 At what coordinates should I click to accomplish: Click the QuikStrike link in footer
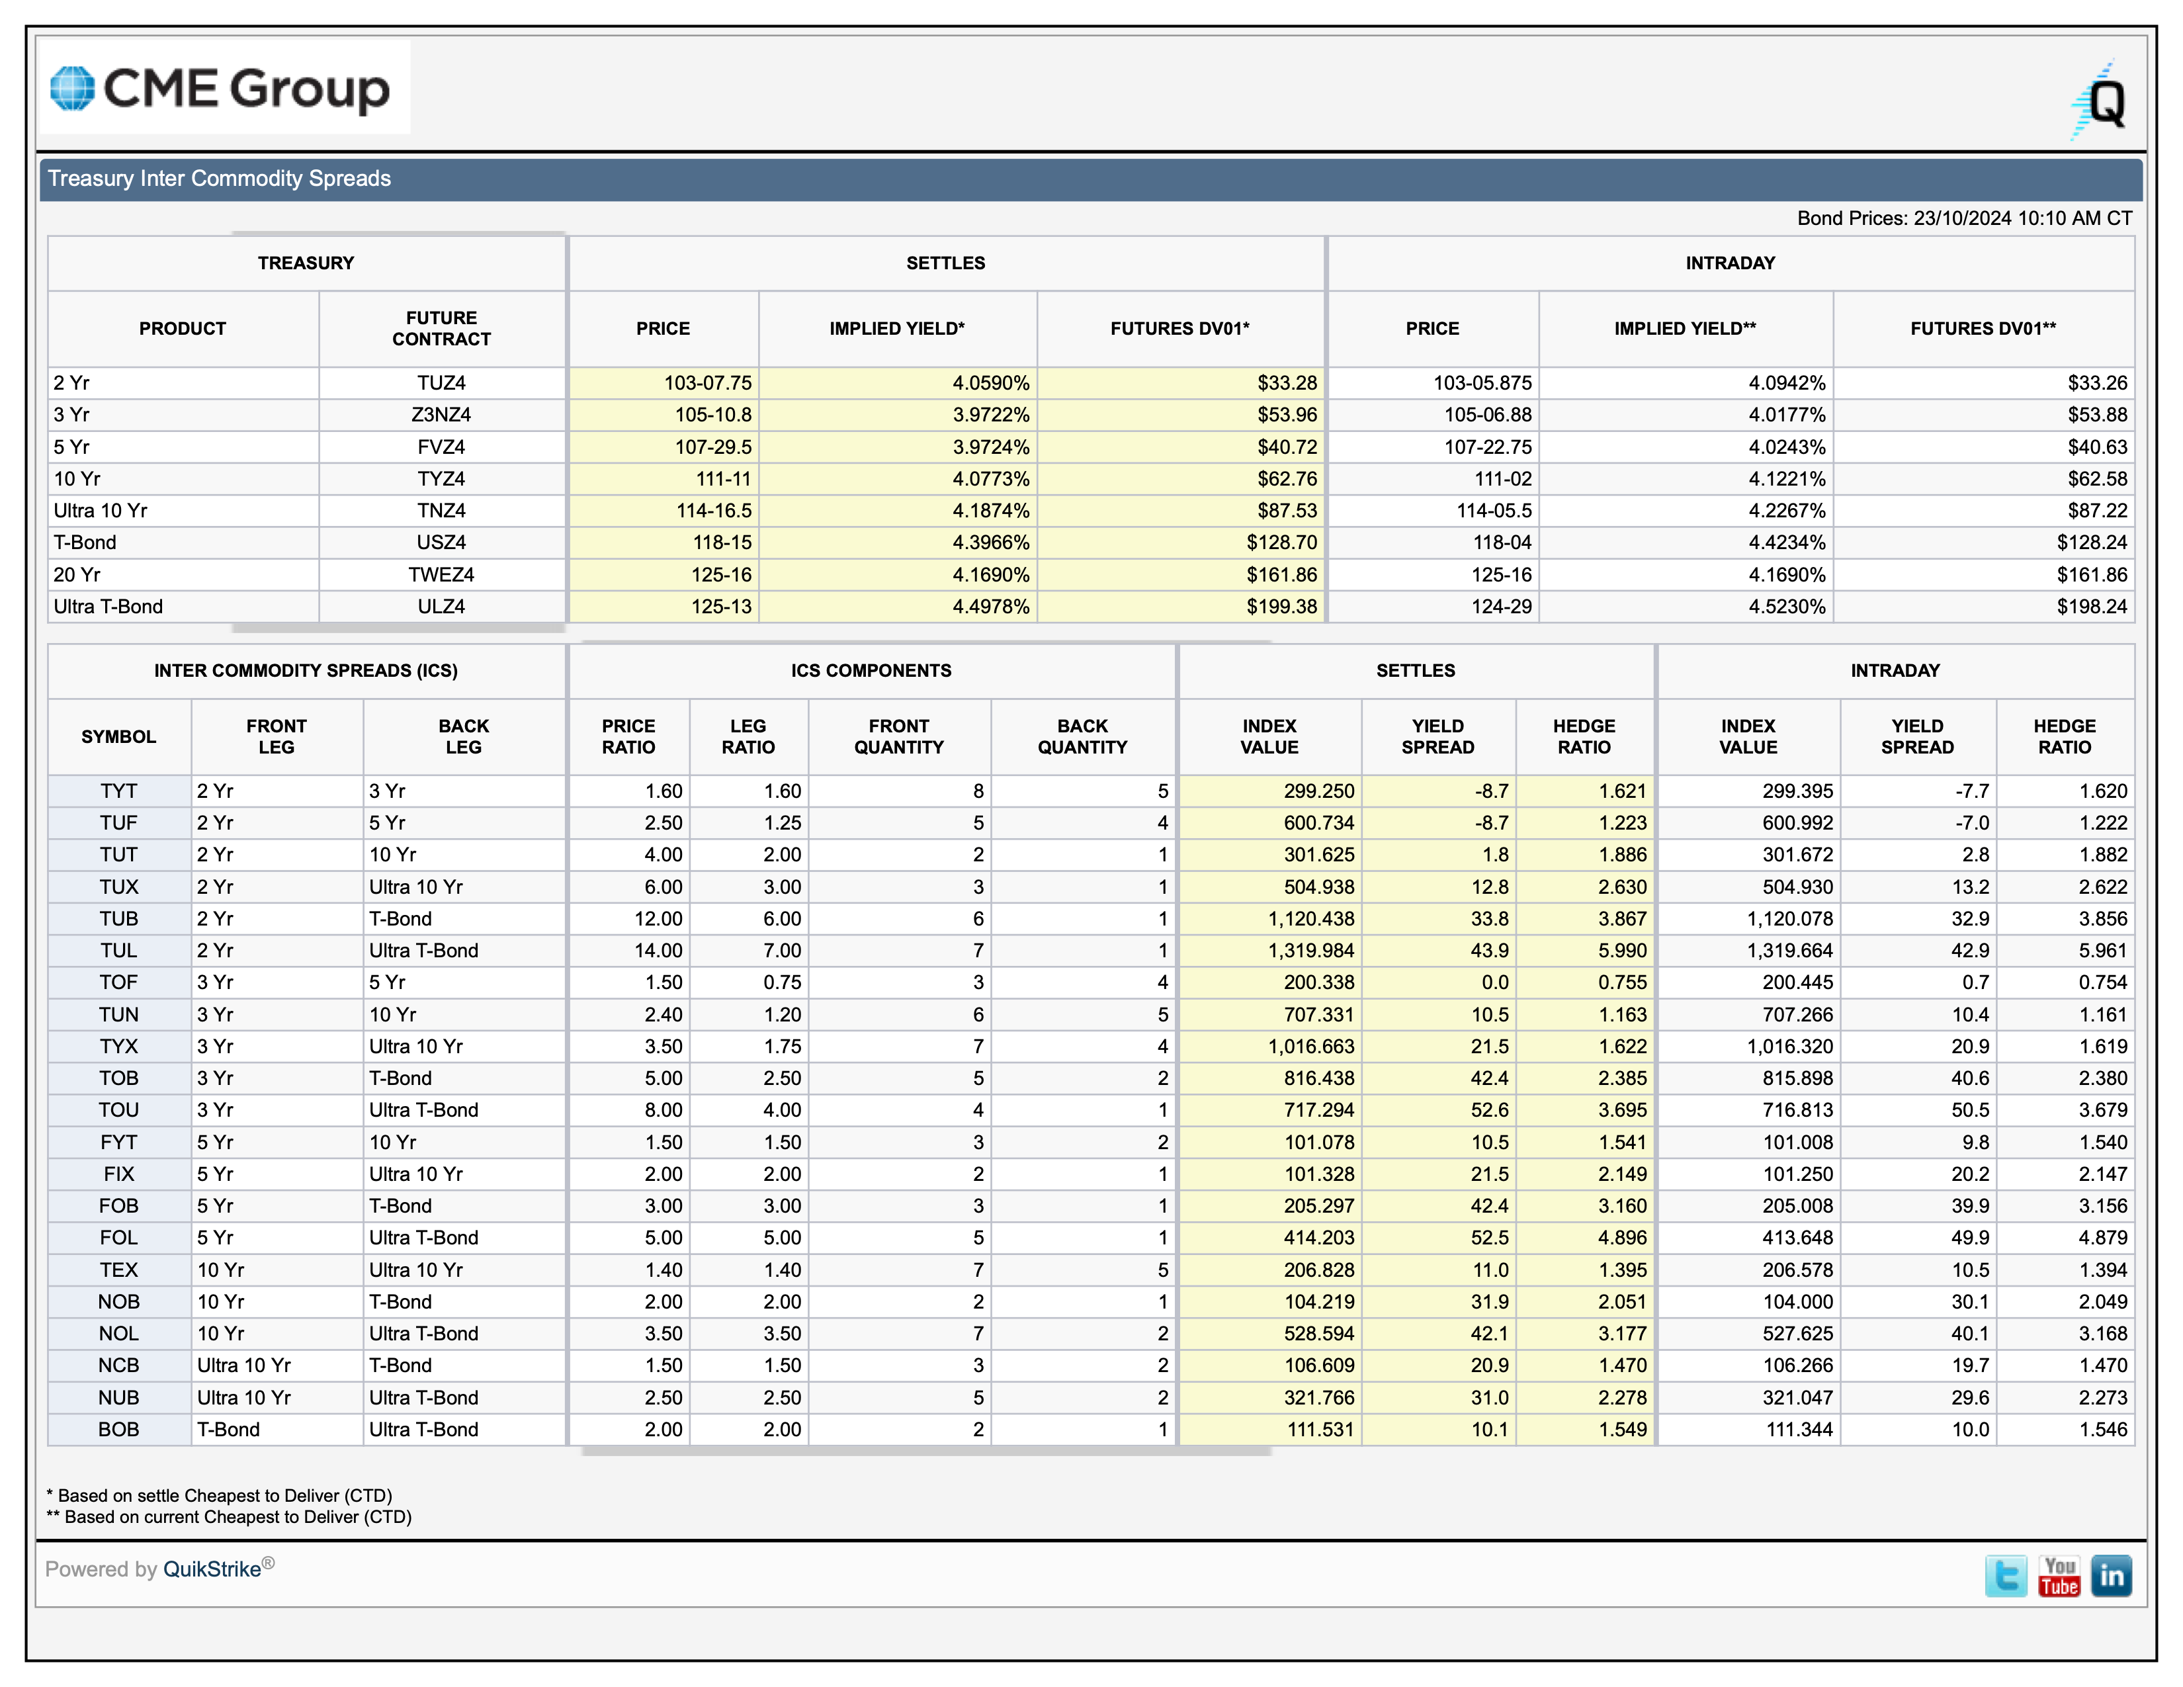(212, 1569)
